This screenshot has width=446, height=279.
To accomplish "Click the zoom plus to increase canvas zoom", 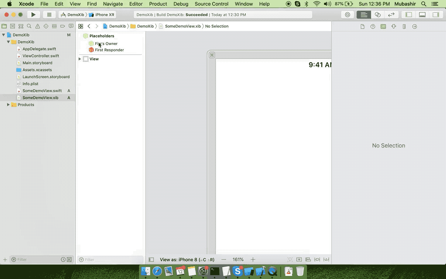I will 253,260.
